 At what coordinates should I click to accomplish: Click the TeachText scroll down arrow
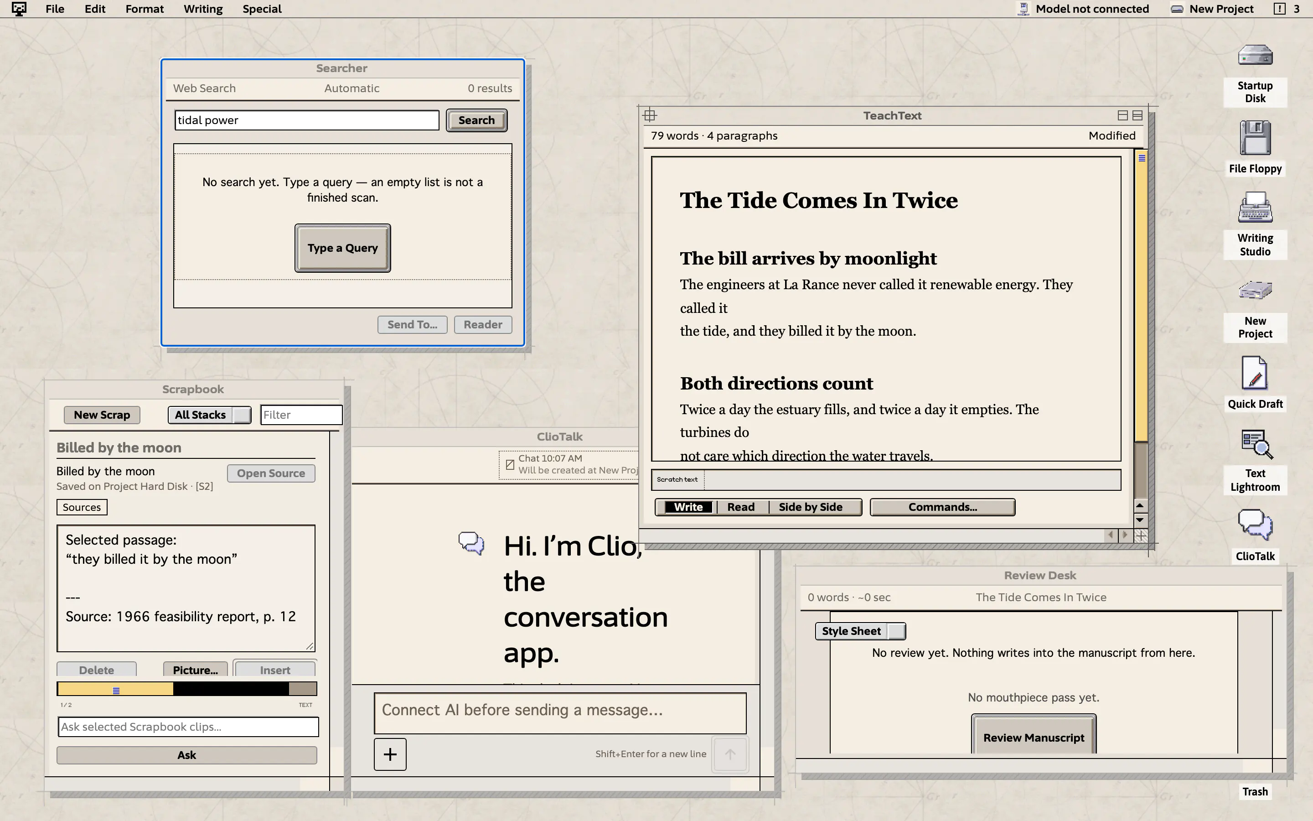[1140, 520]
